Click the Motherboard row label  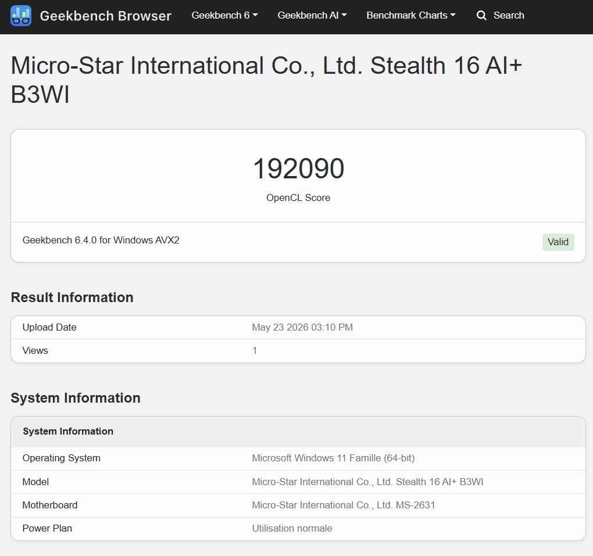tap(50, 505)
